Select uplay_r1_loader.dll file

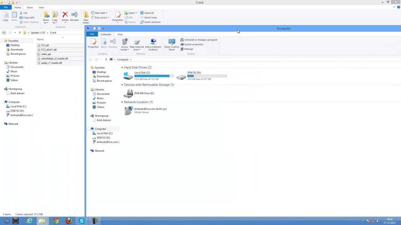pyautogui.click(x=51, y=63)
